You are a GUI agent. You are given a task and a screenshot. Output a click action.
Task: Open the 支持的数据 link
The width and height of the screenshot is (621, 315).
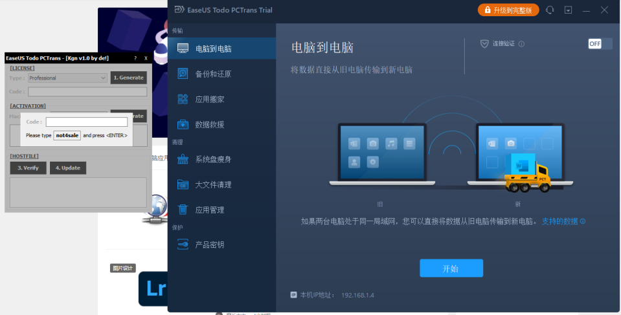coord(559,221)
